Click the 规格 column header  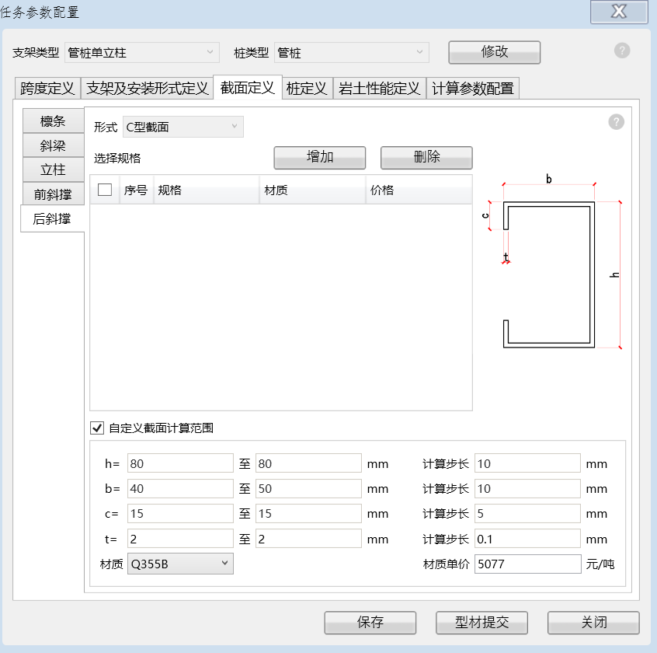coord(206,190)
